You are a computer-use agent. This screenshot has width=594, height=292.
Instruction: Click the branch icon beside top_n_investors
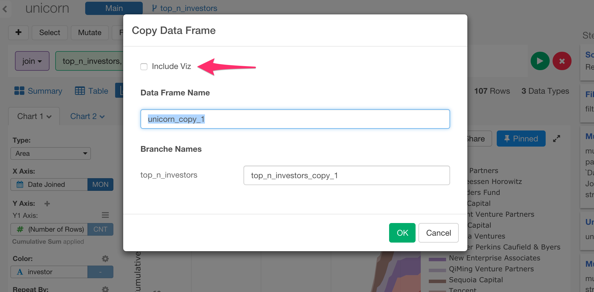pos(154,8)
